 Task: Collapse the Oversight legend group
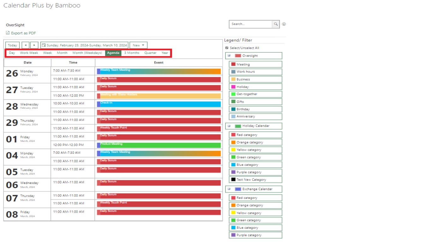229,55
